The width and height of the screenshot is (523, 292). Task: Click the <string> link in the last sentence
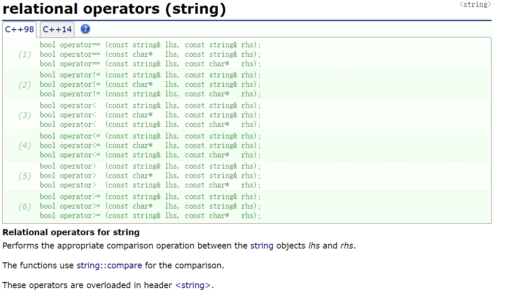click(193, 285)
